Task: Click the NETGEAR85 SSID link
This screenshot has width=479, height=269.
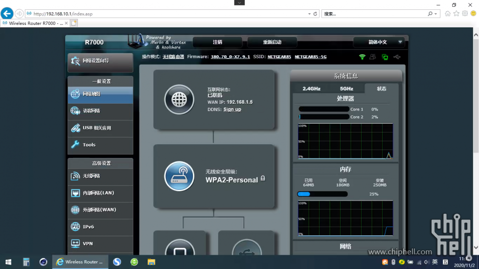Action: tap(279, 57)
